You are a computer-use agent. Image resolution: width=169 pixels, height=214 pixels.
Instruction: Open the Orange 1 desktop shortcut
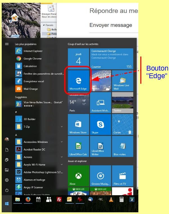14,20
